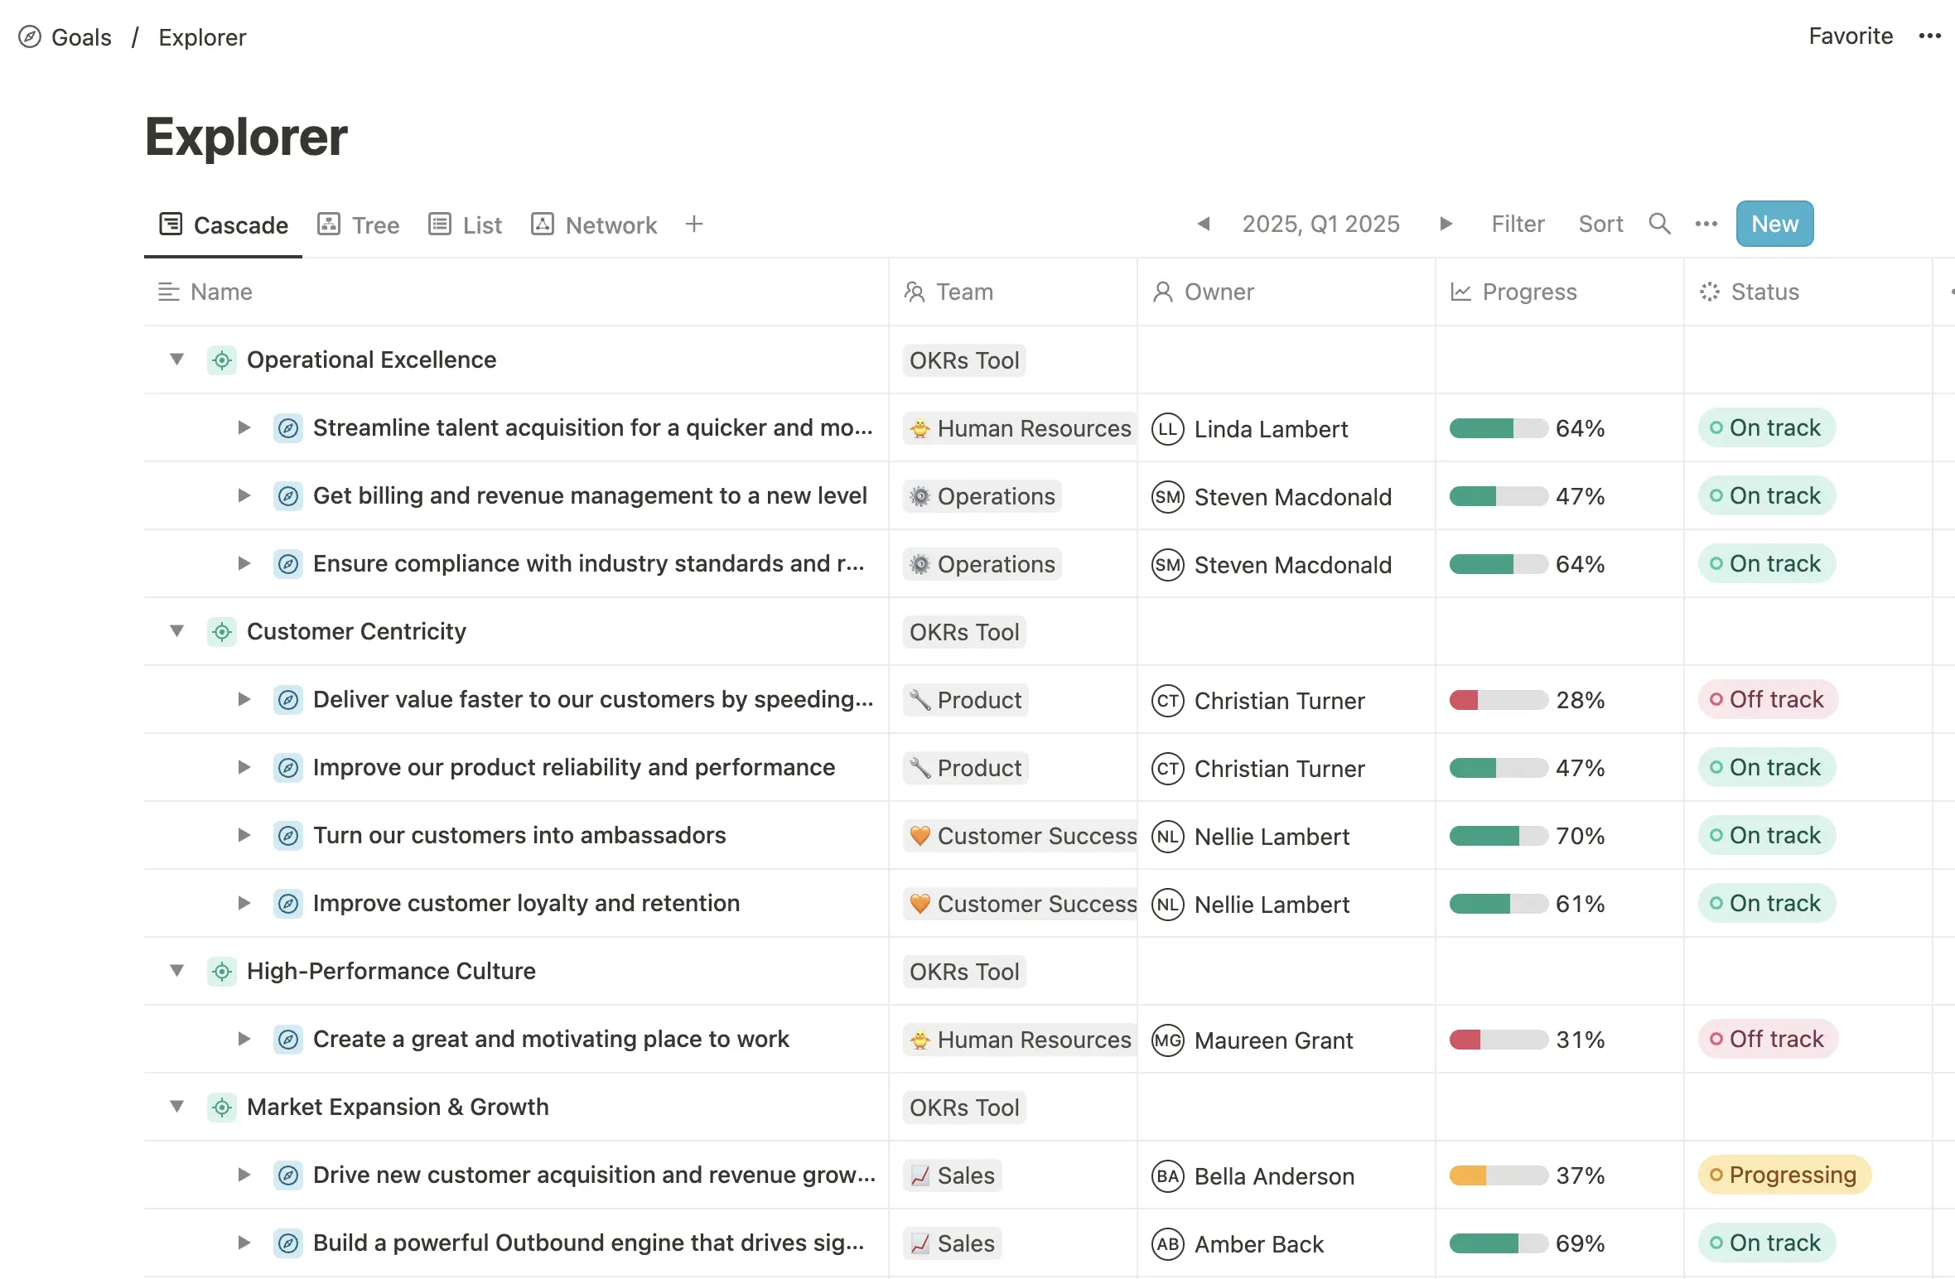
Task: Click the Progressing status badge
Action: click(1784, 1175)
